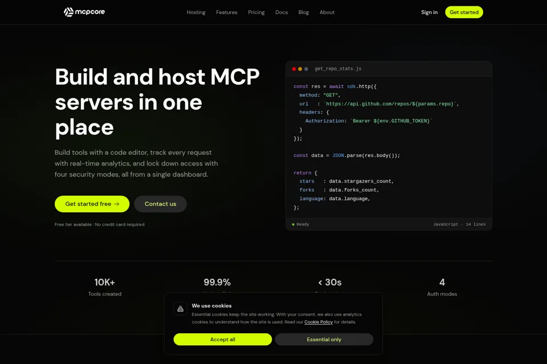This screenshot has width=547, height=364.
Task: Click the JavaScript · 14 lines label
Action: coord(459,224)
